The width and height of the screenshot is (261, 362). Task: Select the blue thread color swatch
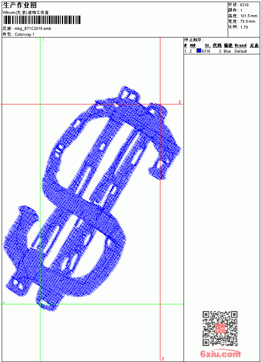[x=199, y=51]
